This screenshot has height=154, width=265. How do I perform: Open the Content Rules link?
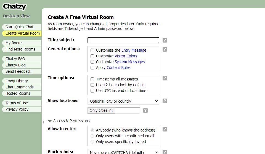[x=118, y=68]
